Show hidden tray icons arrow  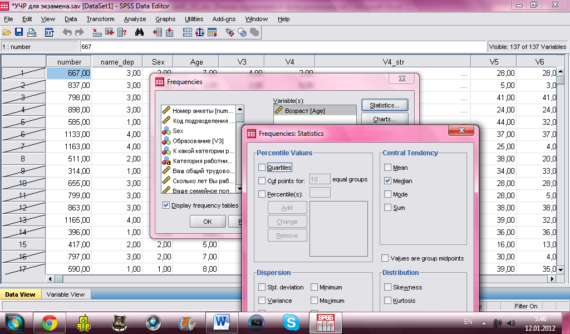pyautogui.click(x=484, y=323)
